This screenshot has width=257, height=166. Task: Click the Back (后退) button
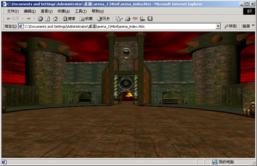(13, 19)
